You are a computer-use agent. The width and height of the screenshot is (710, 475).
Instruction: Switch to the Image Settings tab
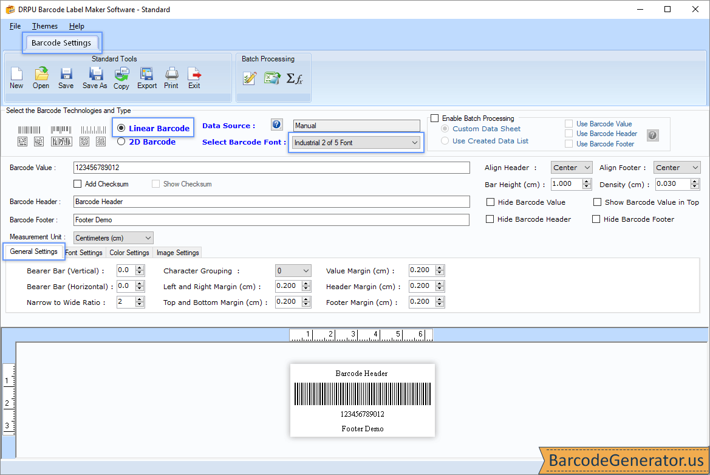point(177,253)
